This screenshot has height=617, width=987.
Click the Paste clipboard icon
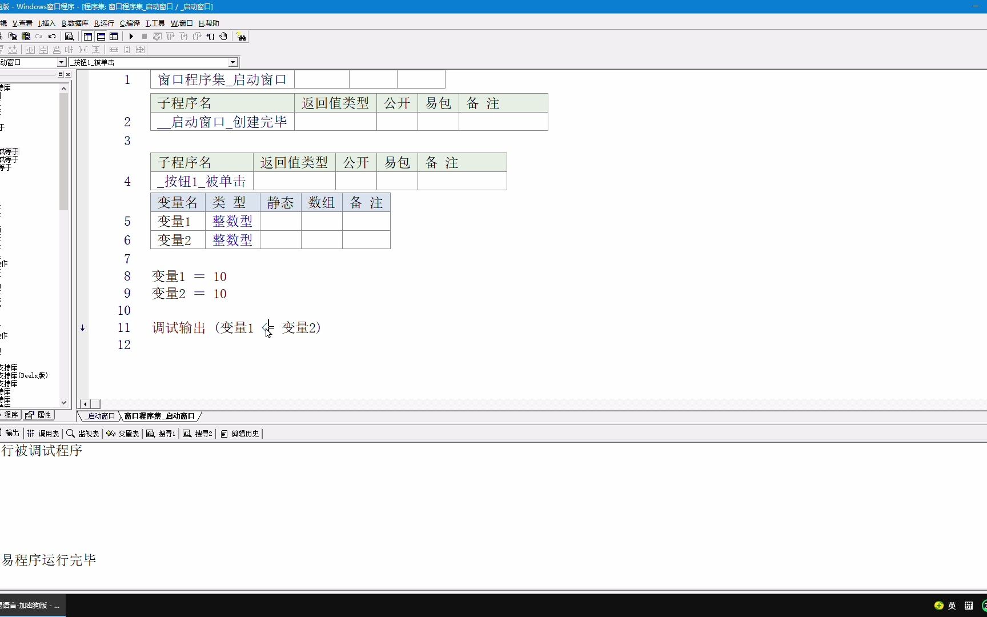[x=26, y=36]
